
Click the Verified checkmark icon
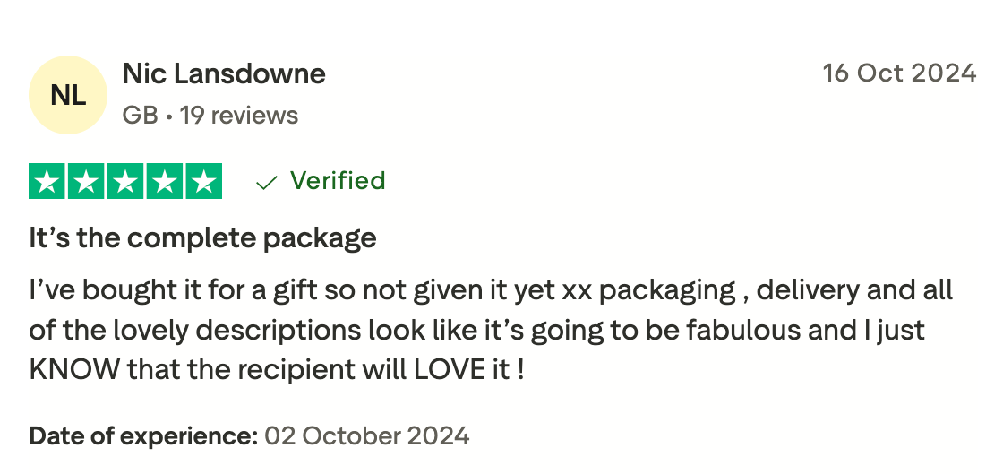click(x=266, y=183)
